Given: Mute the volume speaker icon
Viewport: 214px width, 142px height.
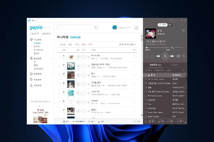Looking at the screenshot, I should coord(172,48).
